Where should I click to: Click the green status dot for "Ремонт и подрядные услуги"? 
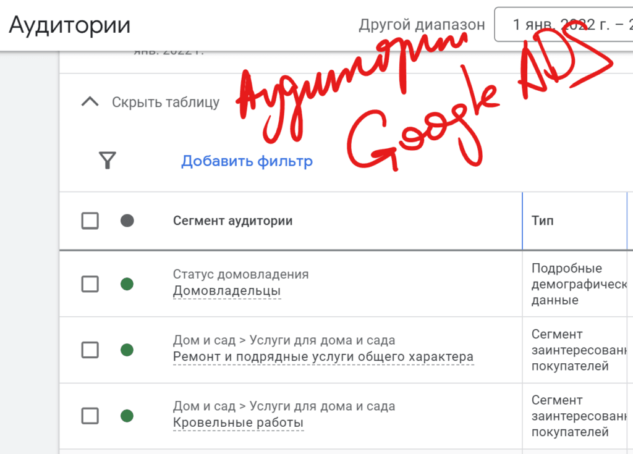127,350
